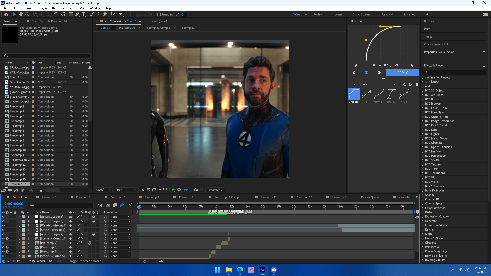Hide layer 7 Pre-comp 7

(x=3, y=243)
